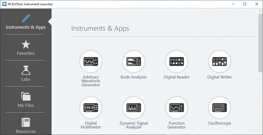Open the Digital Multimeter icon showing 125.2
263x135 pixels.
pyautogui.click(x=91, y=108)
